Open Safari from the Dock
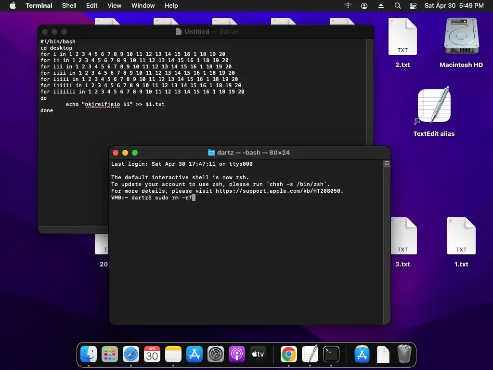This screenshot has width=493, height=370. [x=131, y=354]
